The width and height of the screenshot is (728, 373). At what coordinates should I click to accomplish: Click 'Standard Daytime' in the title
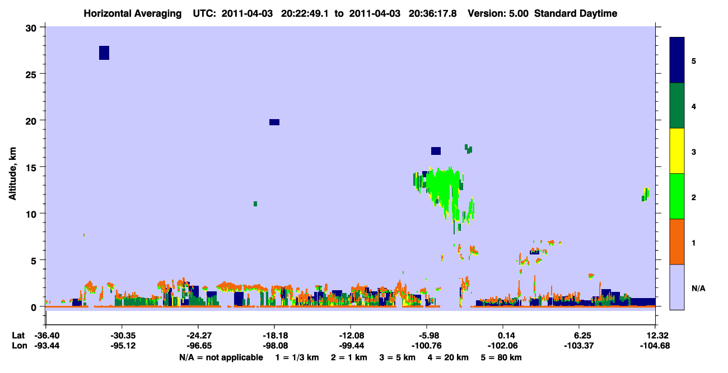[x=576, y=13]
